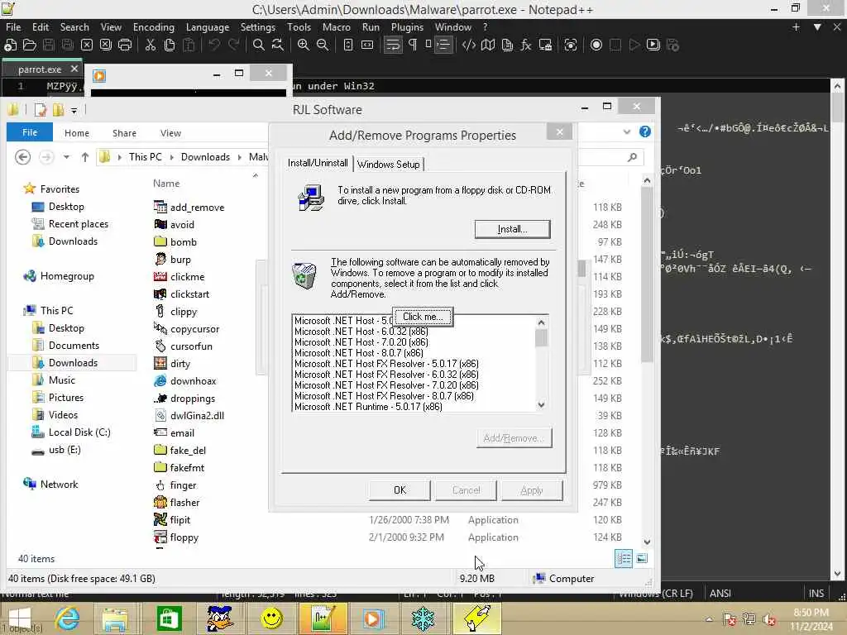The width and height of the screenshot is (847, 635).
Task: Select Microsoft .NET Host - 7.0.20 (x86)
Action: pyautogui.click(x=361, y=342)
